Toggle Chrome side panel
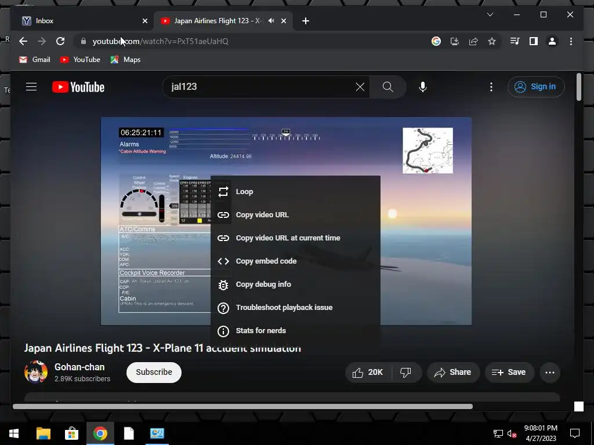 pos(534,41)
